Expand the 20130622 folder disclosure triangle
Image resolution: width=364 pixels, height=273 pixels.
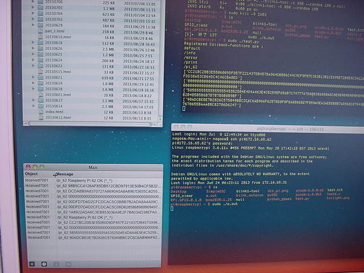click(33, 66)
